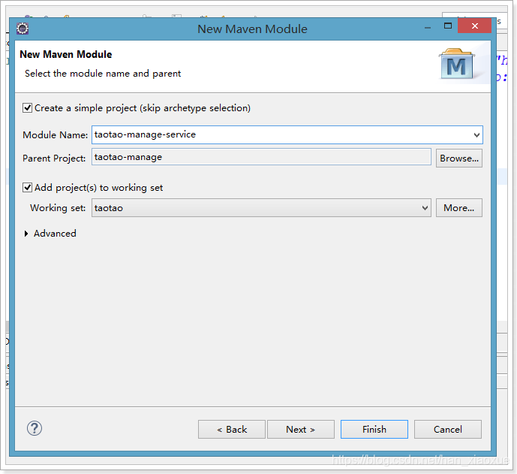Open the Working set dropdown

261,207
